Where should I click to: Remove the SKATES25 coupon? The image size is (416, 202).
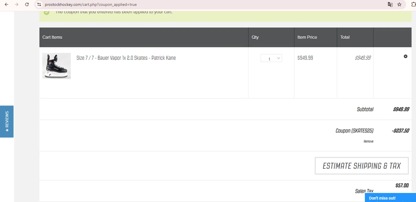368,141
